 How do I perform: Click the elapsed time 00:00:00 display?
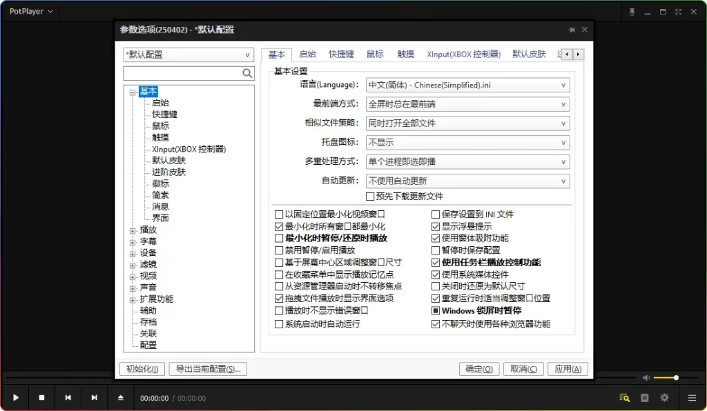154,398
